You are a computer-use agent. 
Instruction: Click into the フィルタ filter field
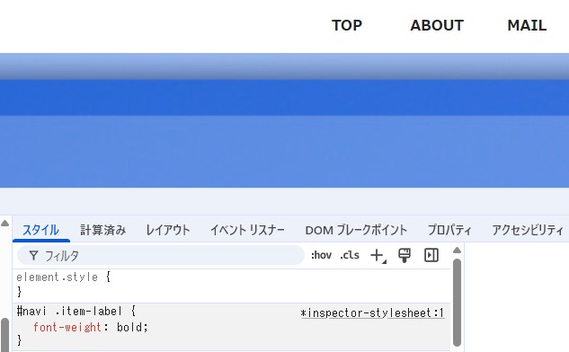[x=161, y=255]
